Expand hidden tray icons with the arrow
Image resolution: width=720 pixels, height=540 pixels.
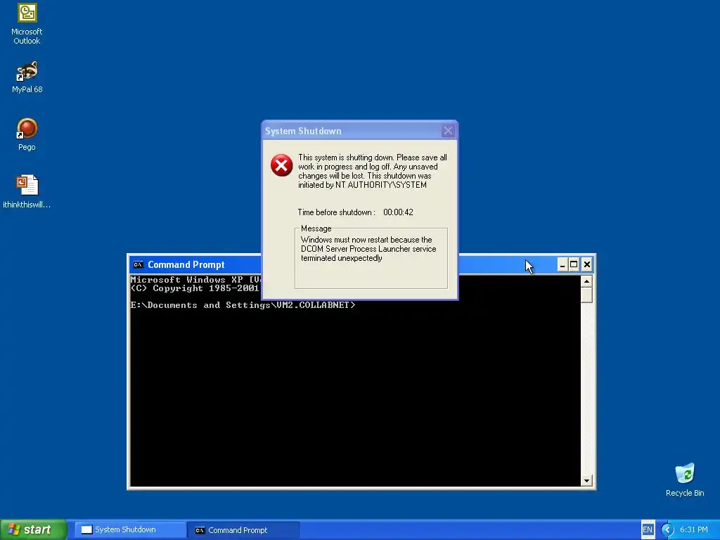click(667, 529)
